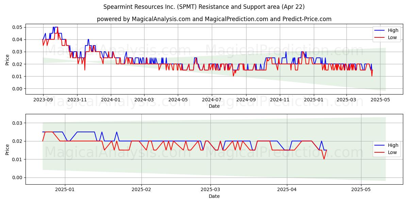Image resolution: width=408 pixels, height=204 pixels.
Task: Click the "2024-01" date tick label
Action: (x=111, y=100)
